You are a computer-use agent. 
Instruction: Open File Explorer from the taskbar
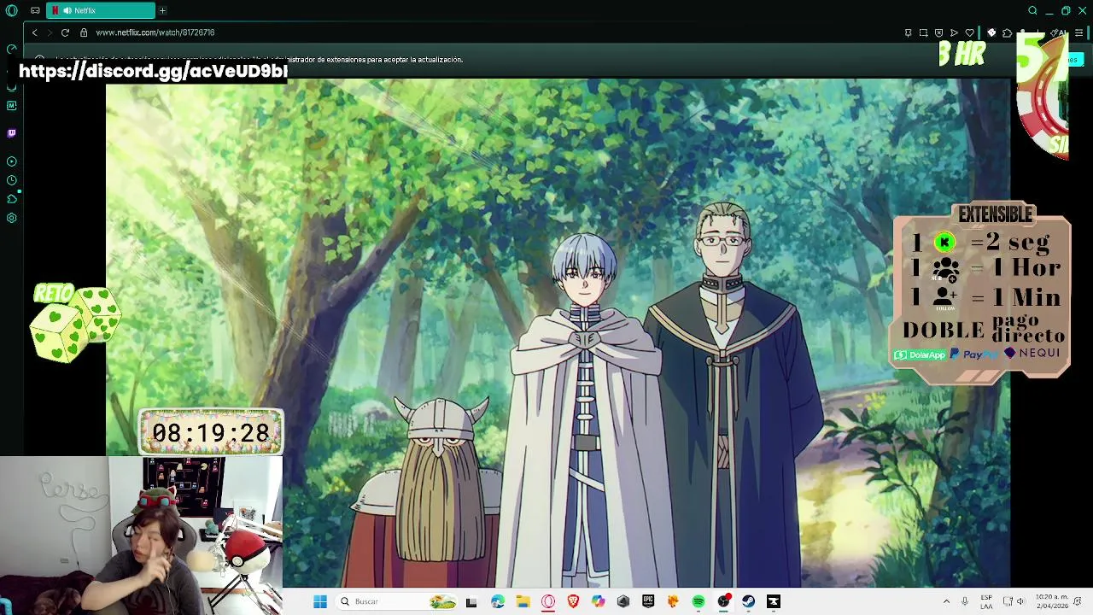coord(523,601)
